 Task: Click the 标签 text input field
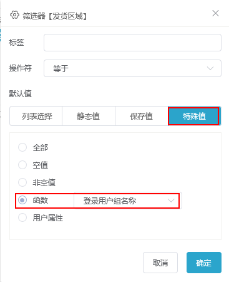[x=132, y=43]
